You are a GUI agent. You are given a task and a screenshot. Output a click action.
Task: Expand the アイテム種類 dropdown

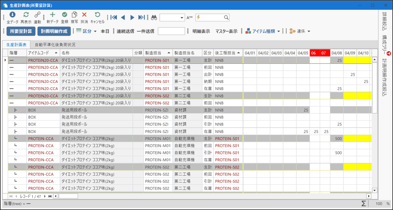click(x=263, y=31)
